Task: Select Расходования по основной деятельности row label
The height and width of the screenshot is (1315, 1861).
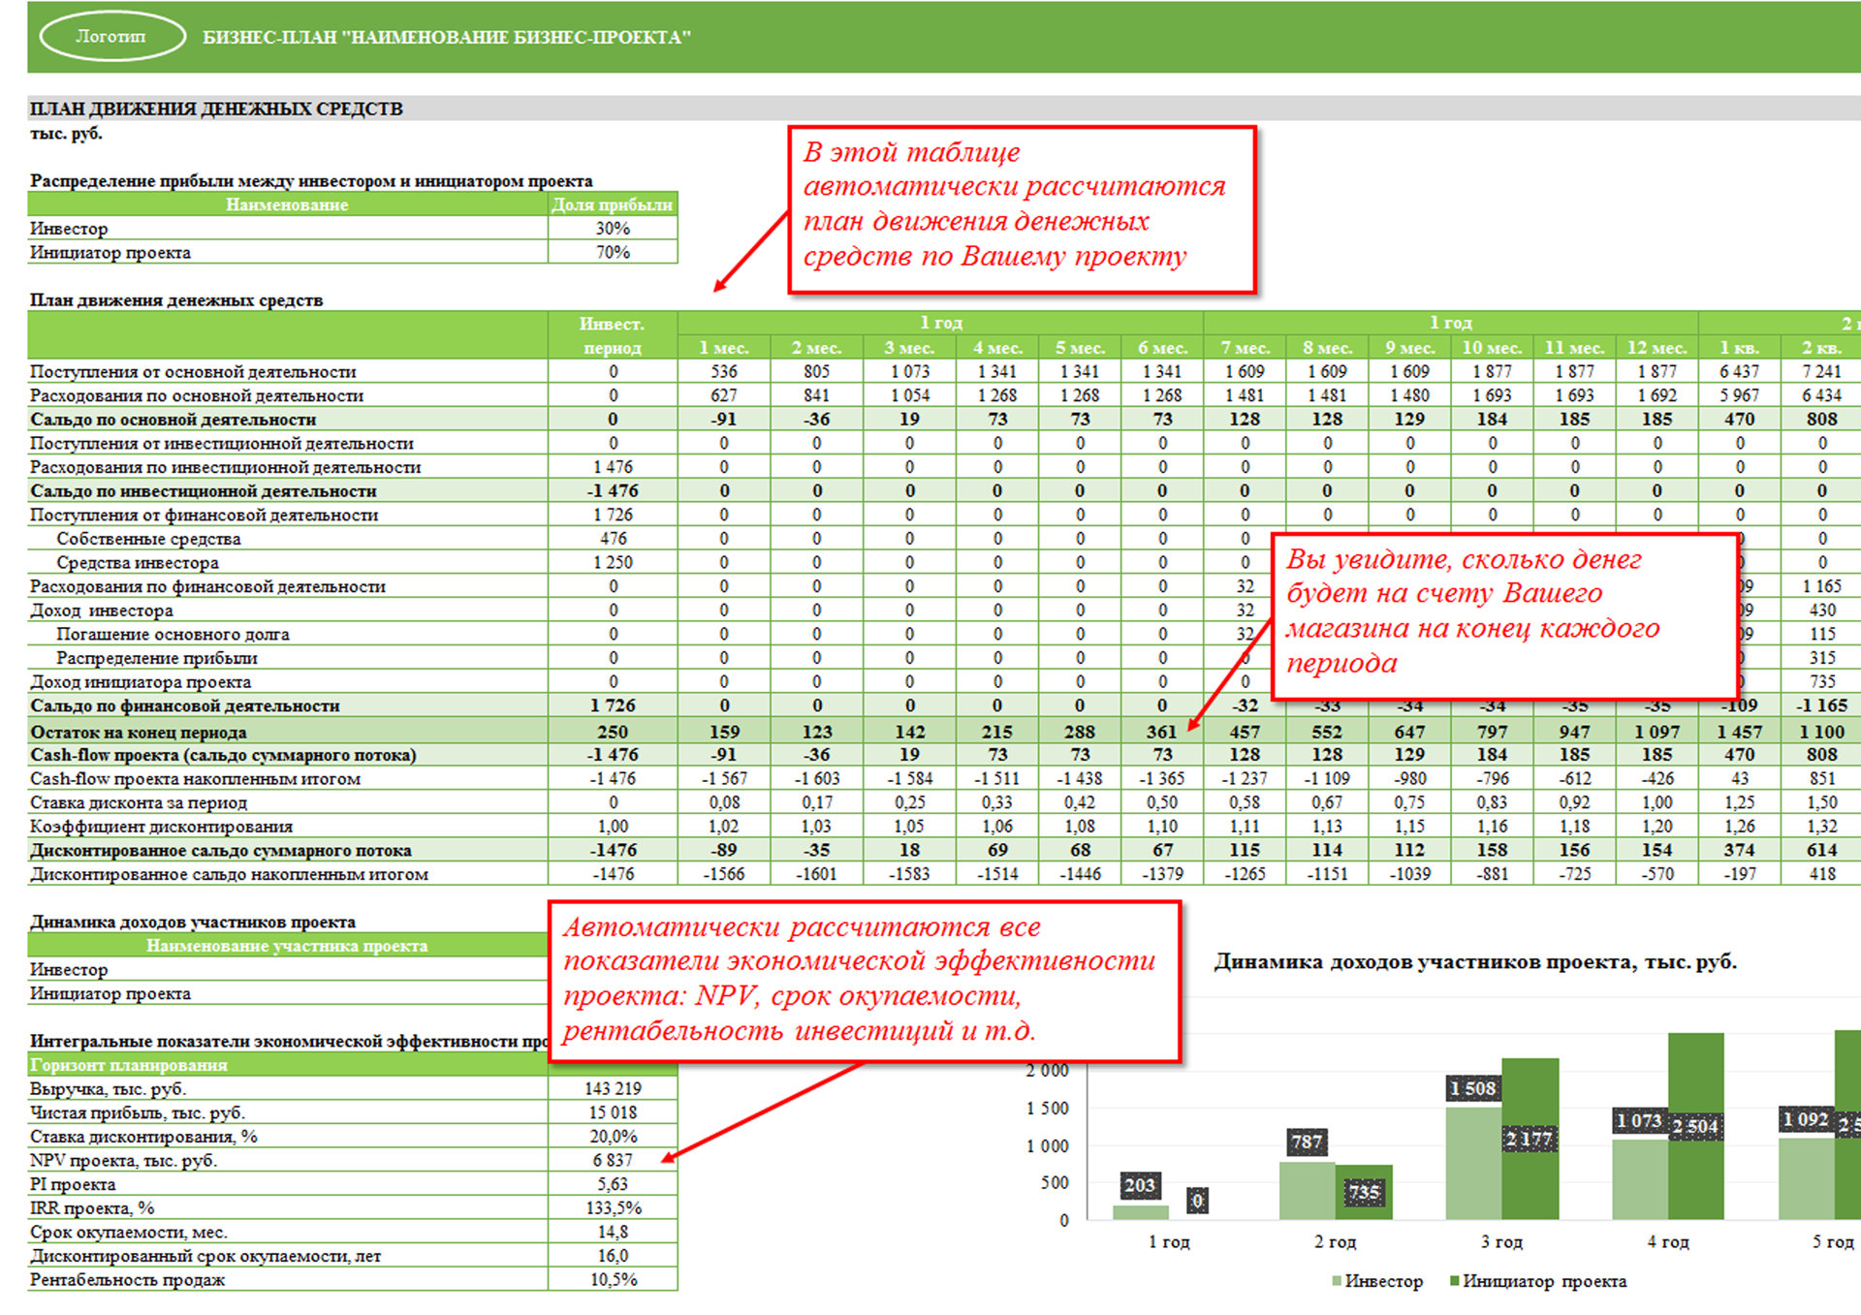Action: 197,395
